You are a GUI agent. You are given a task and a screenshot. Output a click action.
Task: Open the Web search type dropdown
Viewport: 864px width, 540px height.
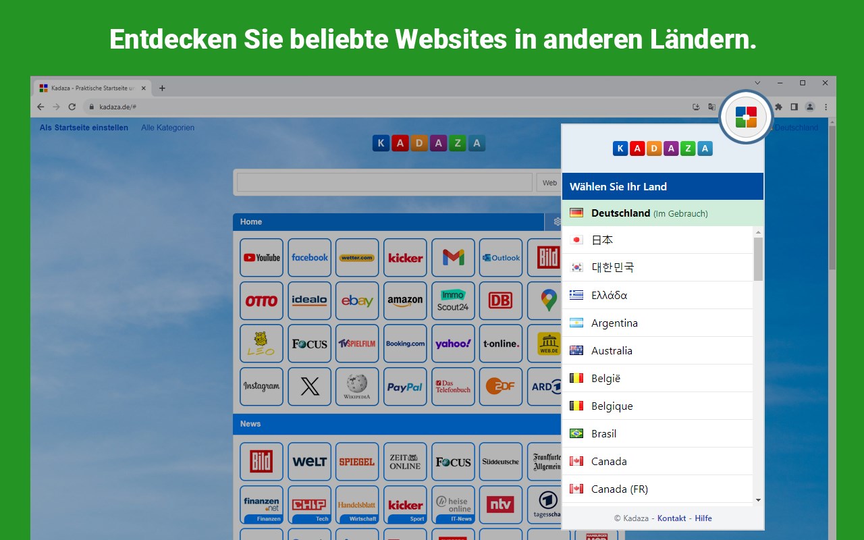pyautogui.click(x=549, y=183)
